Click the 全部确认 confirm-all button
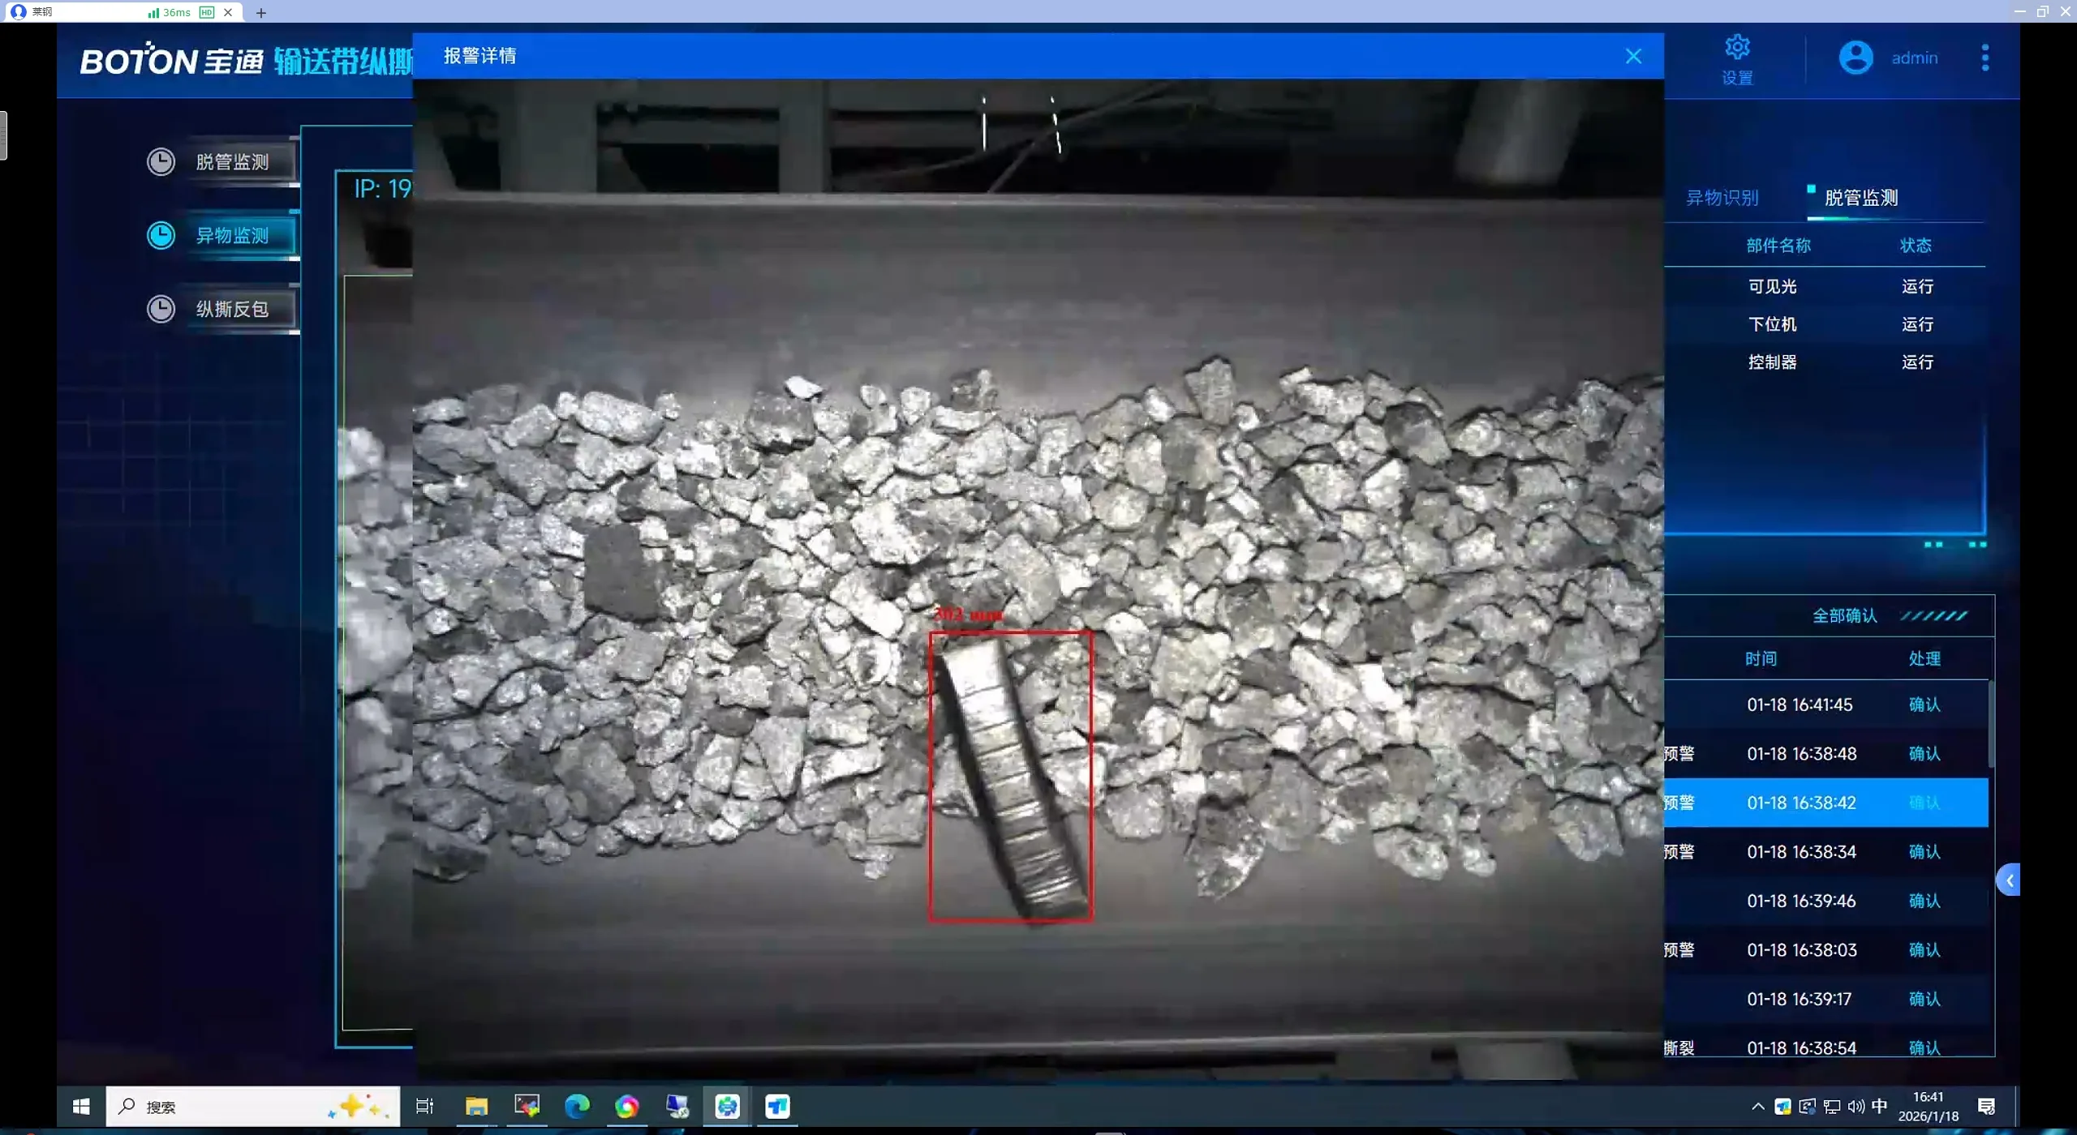The width and height of the screenshot is (2077, 1135). [x=1844, y=616]
